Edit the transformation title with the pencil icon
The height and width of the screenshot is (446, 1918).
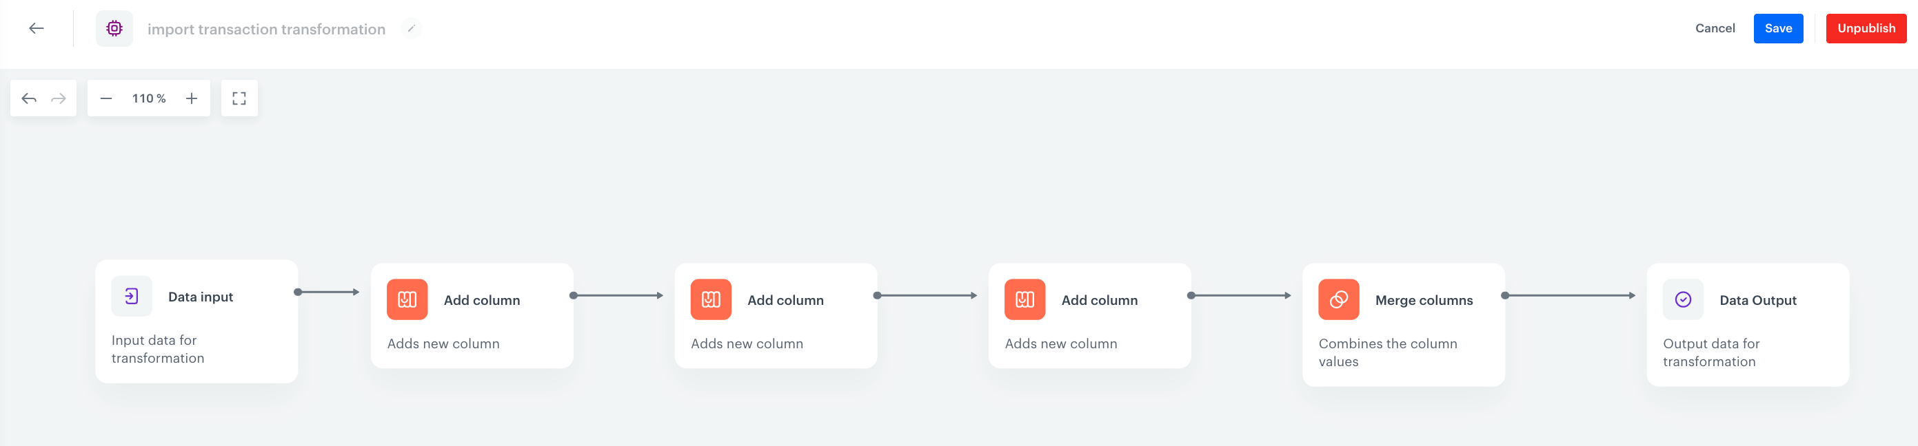(x=412, y=28)
